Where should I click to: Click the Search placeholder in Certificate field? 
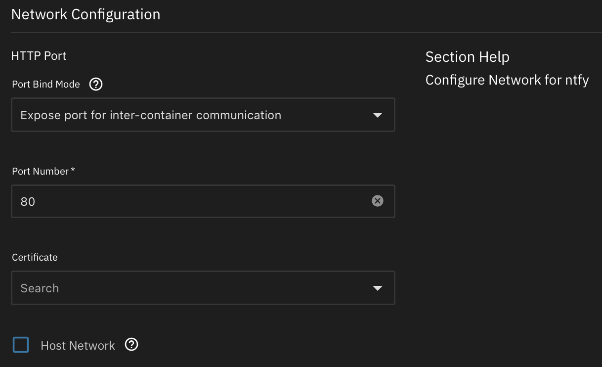tap(40, 288)
